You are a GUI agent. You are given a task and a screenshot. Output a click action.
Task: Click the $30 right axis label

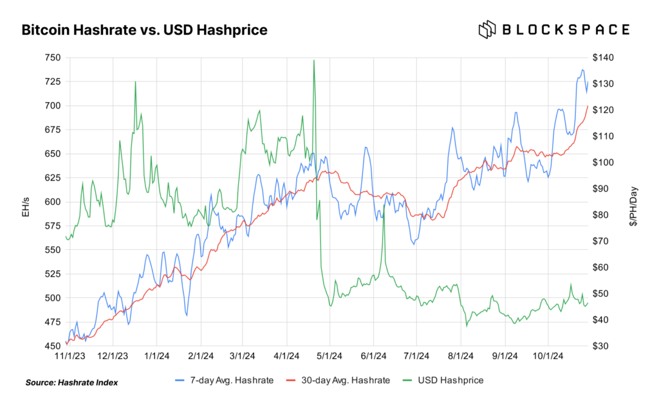pyautogui.click(x=601, y=346)
